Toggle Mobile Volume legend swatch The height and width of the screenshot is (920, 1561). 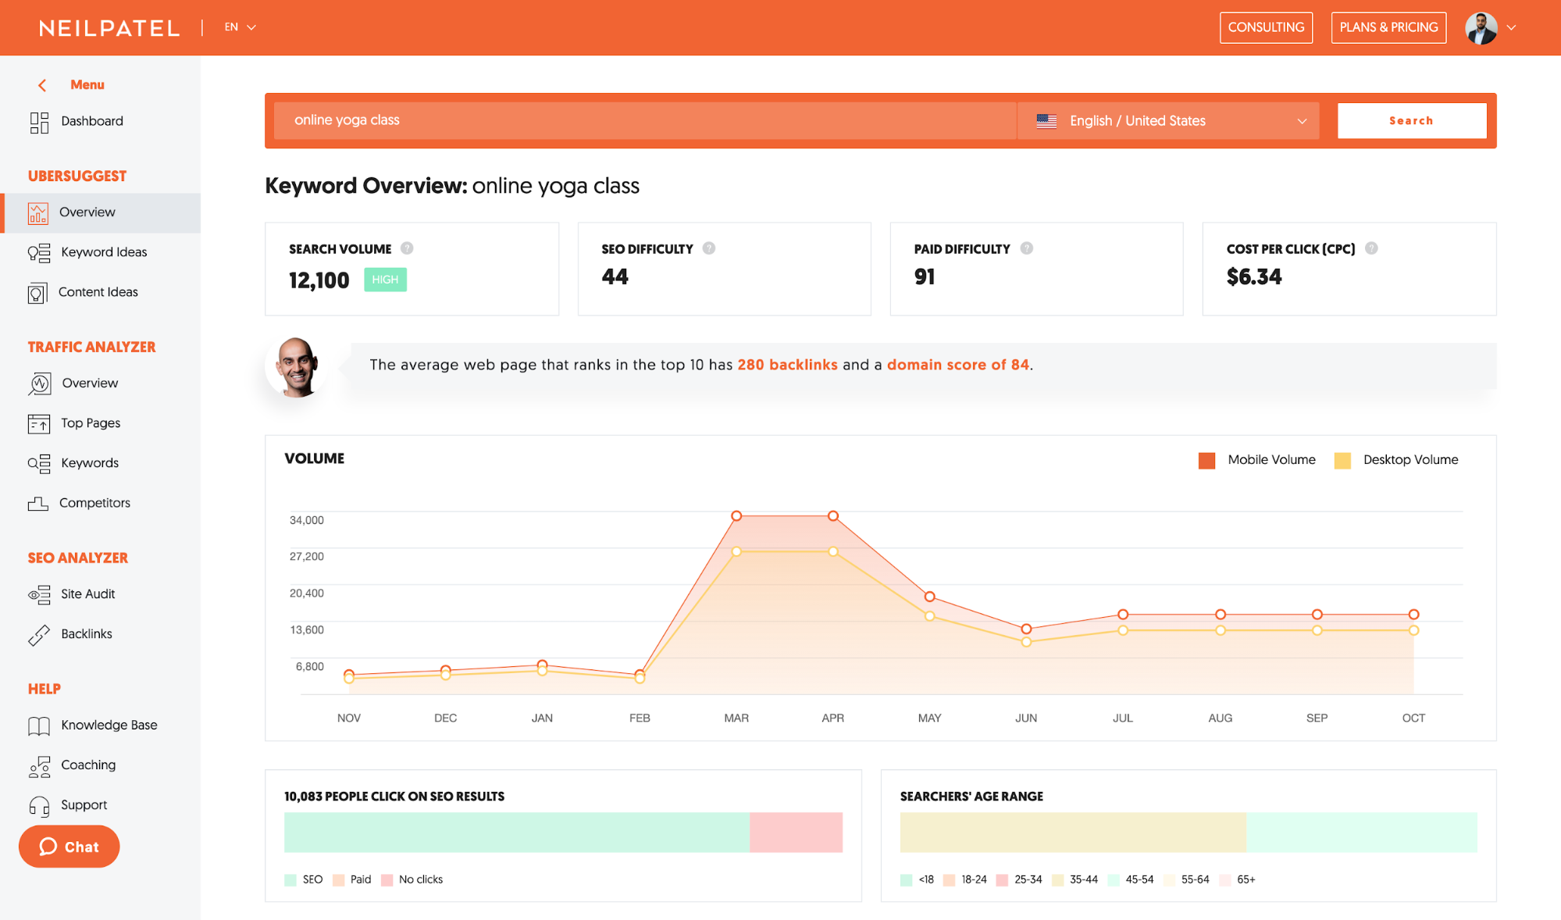(x=1206, y=461)
